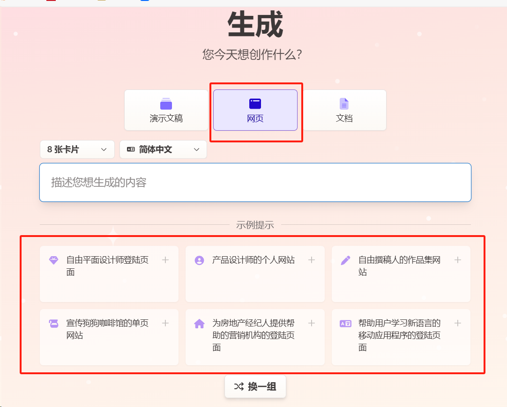Click the person icon on the product designer prompt

pos(199,259)
